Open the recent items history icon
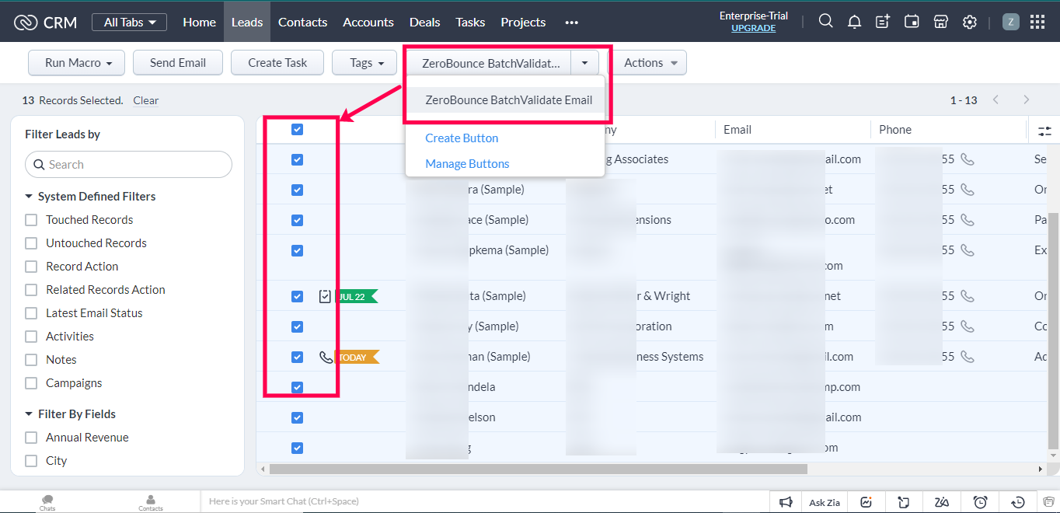 tap(1018, 502)
